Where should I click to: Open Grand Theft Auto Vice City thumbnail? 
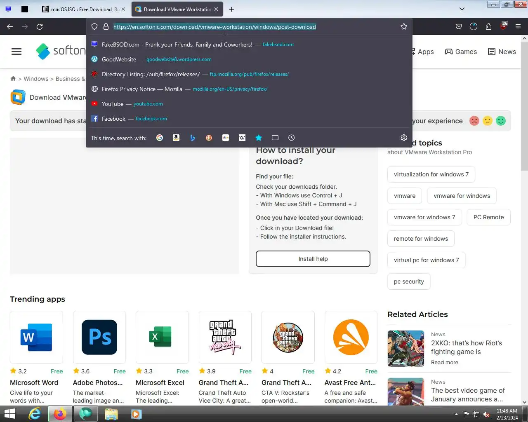(x=225, y=337)
